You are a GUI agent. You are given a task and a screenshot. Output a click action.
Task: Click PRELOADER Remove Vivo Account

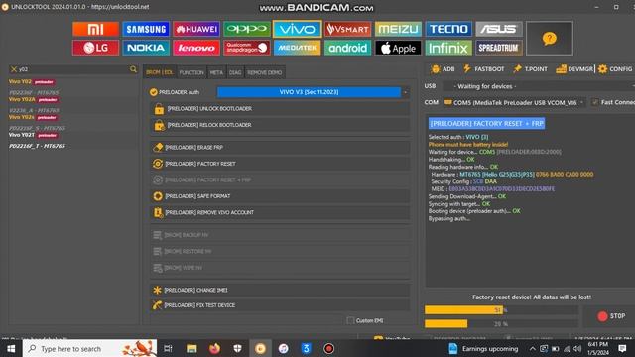point(280,212)
